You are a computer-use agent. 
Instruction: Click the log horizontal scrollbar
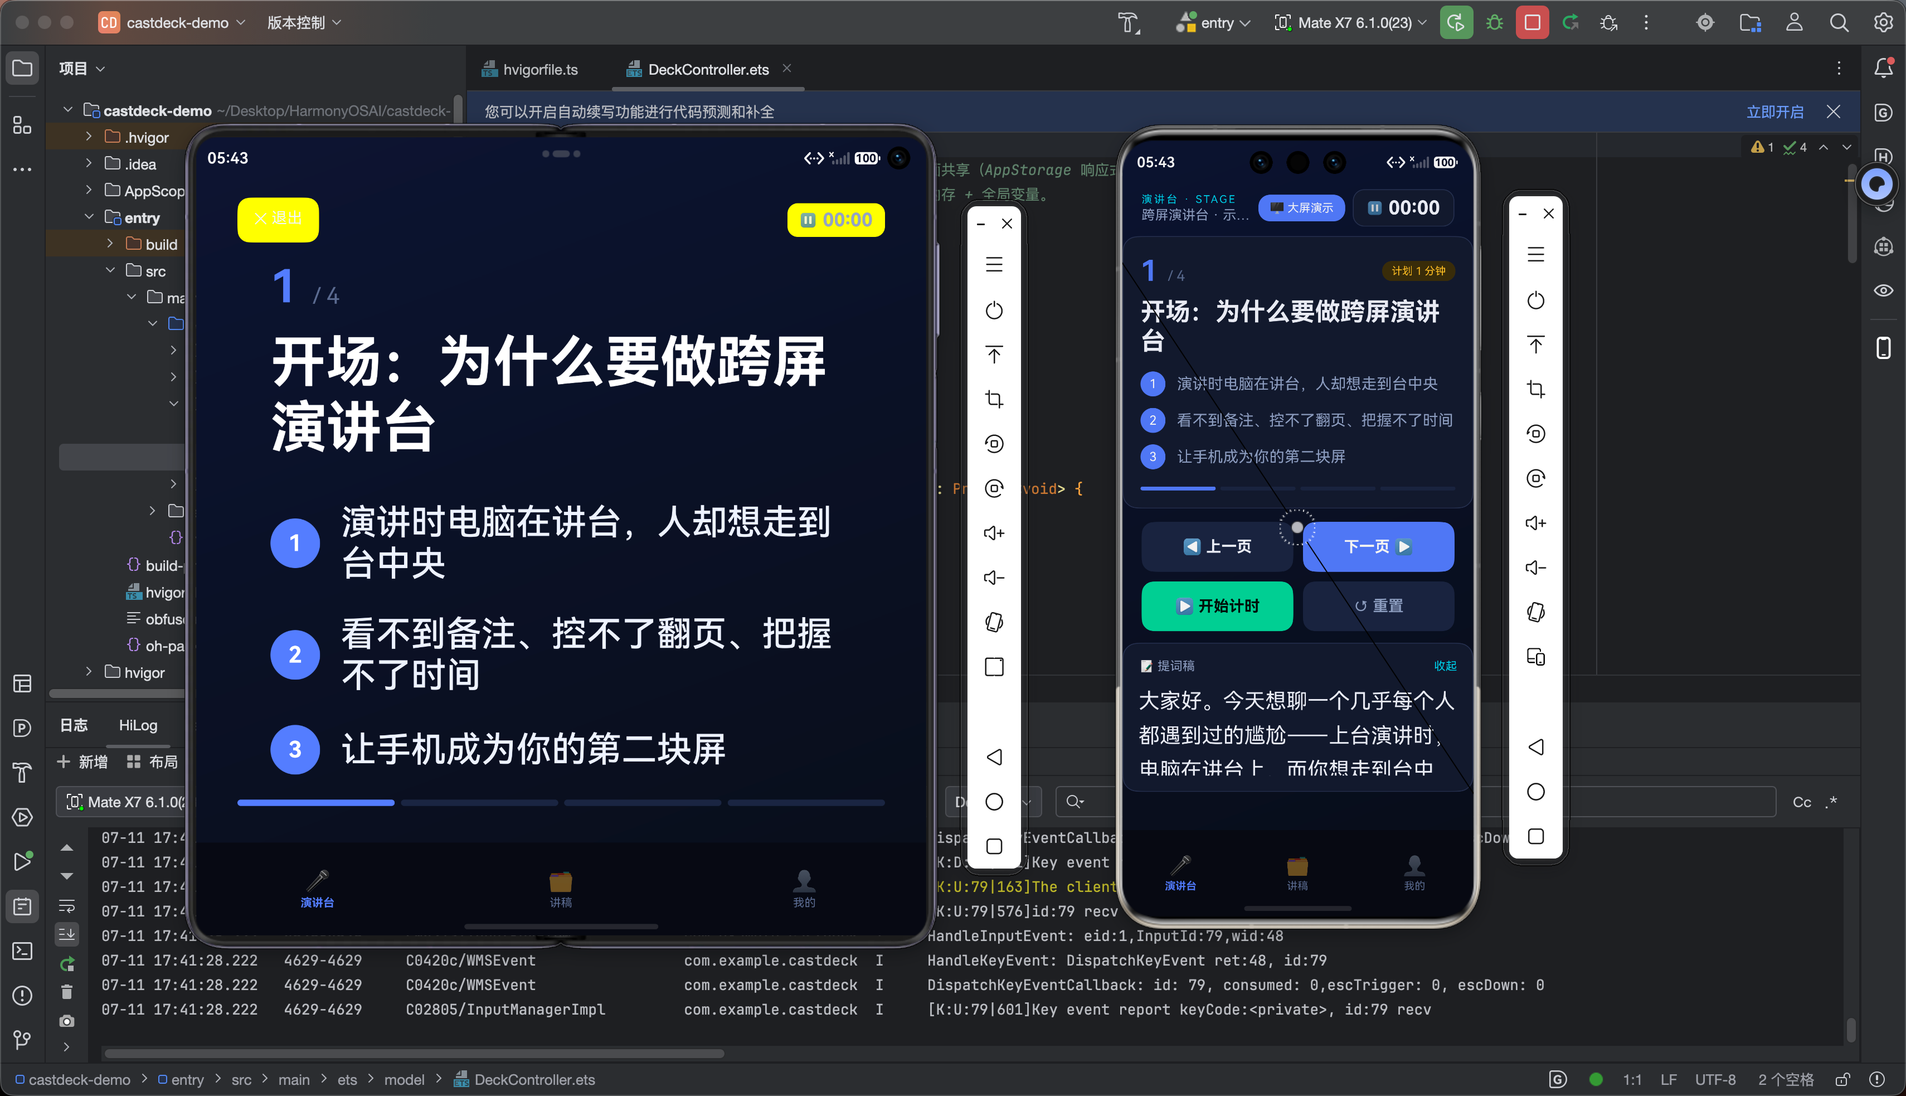point(414,1053)
